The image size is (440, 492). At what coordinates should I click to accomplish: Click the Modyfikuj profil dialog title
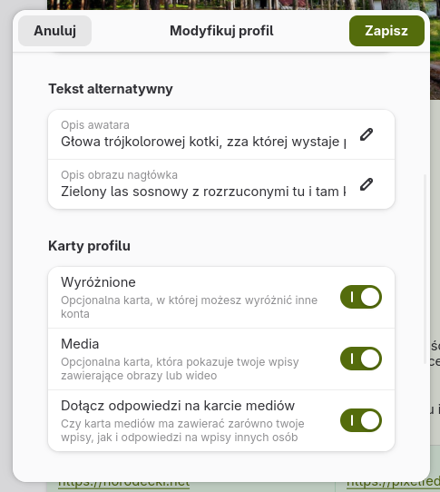point(221,31)
